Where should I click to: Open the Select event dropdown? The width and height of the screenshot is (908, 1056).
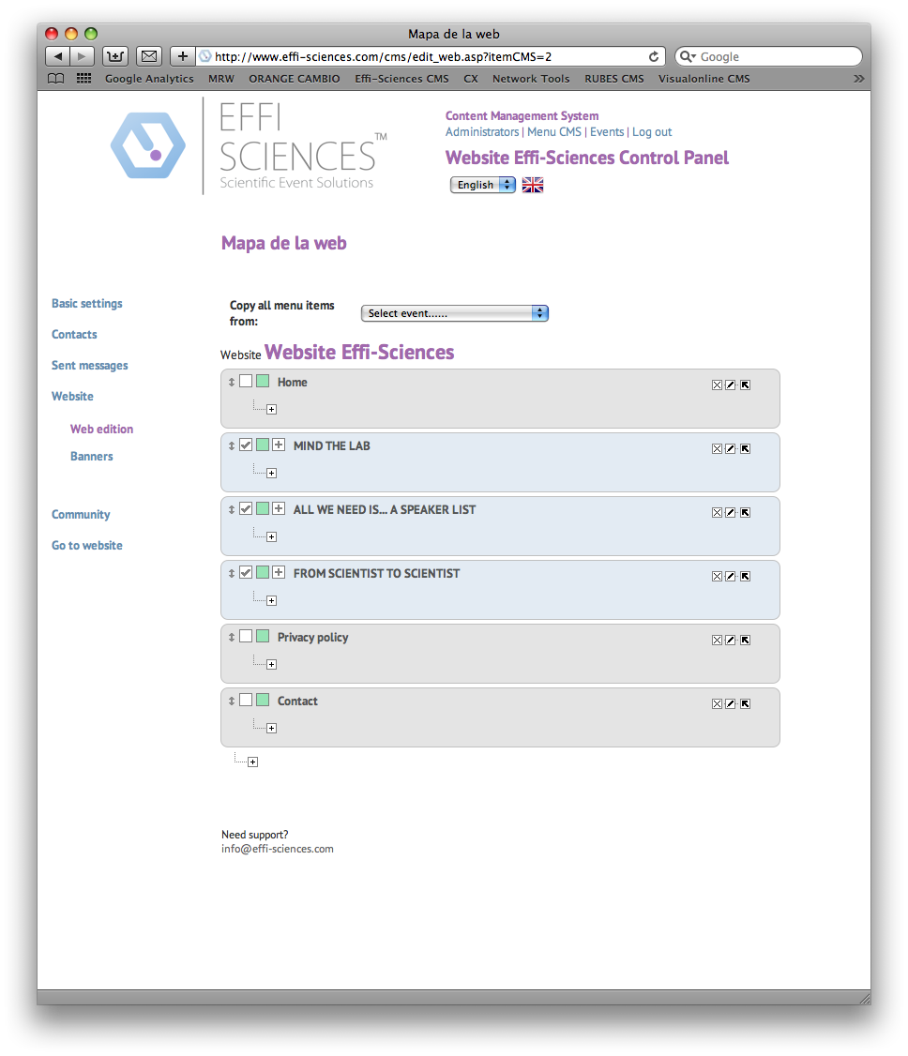455,313
